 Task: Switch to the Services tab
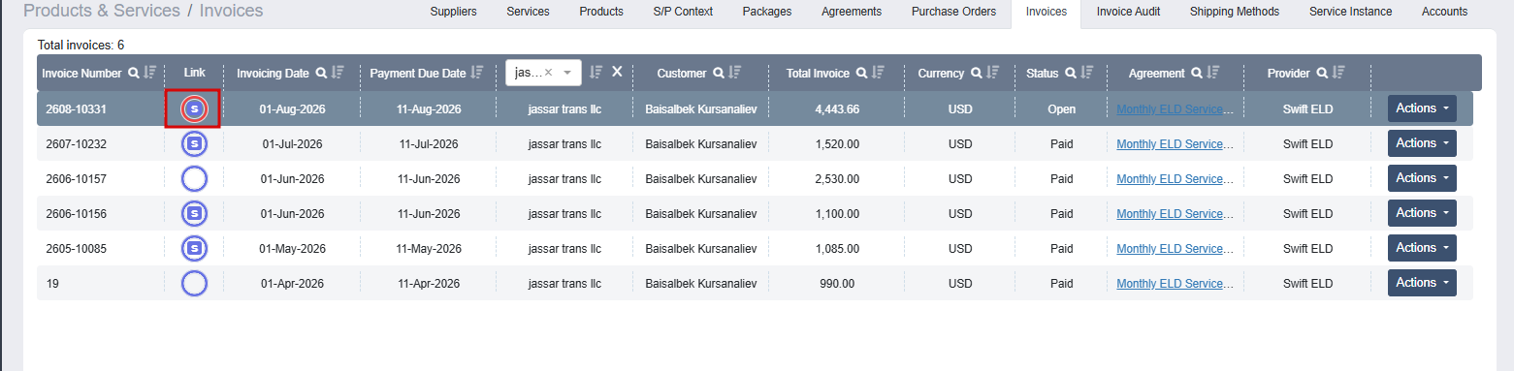click(x=528, y=12)
